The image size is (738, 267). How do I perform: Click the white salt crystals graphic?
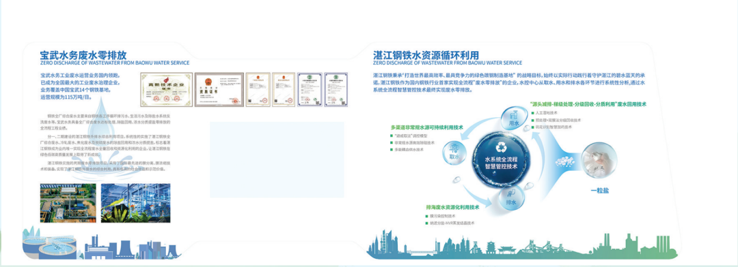click(565, 162)
